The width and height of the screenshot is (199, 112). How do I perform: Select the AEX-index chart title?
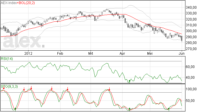9,3
